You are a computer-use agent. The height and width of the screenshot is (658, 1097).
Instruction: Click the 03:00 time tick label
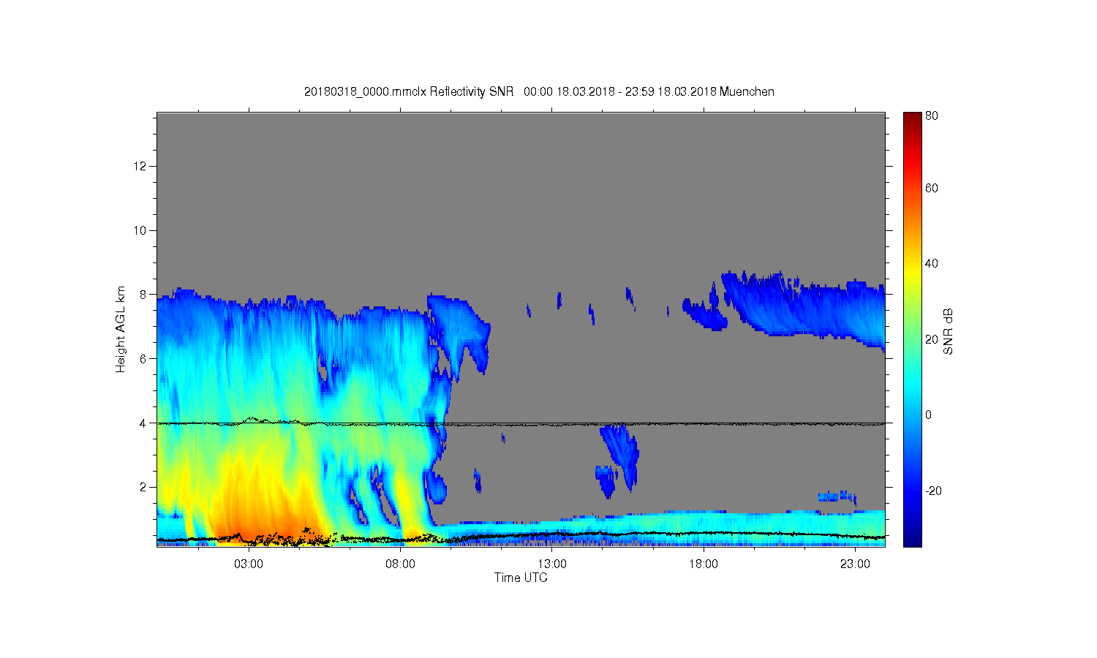(x=249, y=564)
